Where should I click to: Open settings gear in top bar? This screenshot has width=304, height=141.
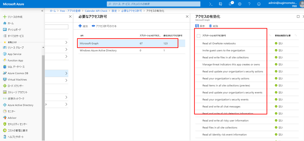click(x=240, y=4)
